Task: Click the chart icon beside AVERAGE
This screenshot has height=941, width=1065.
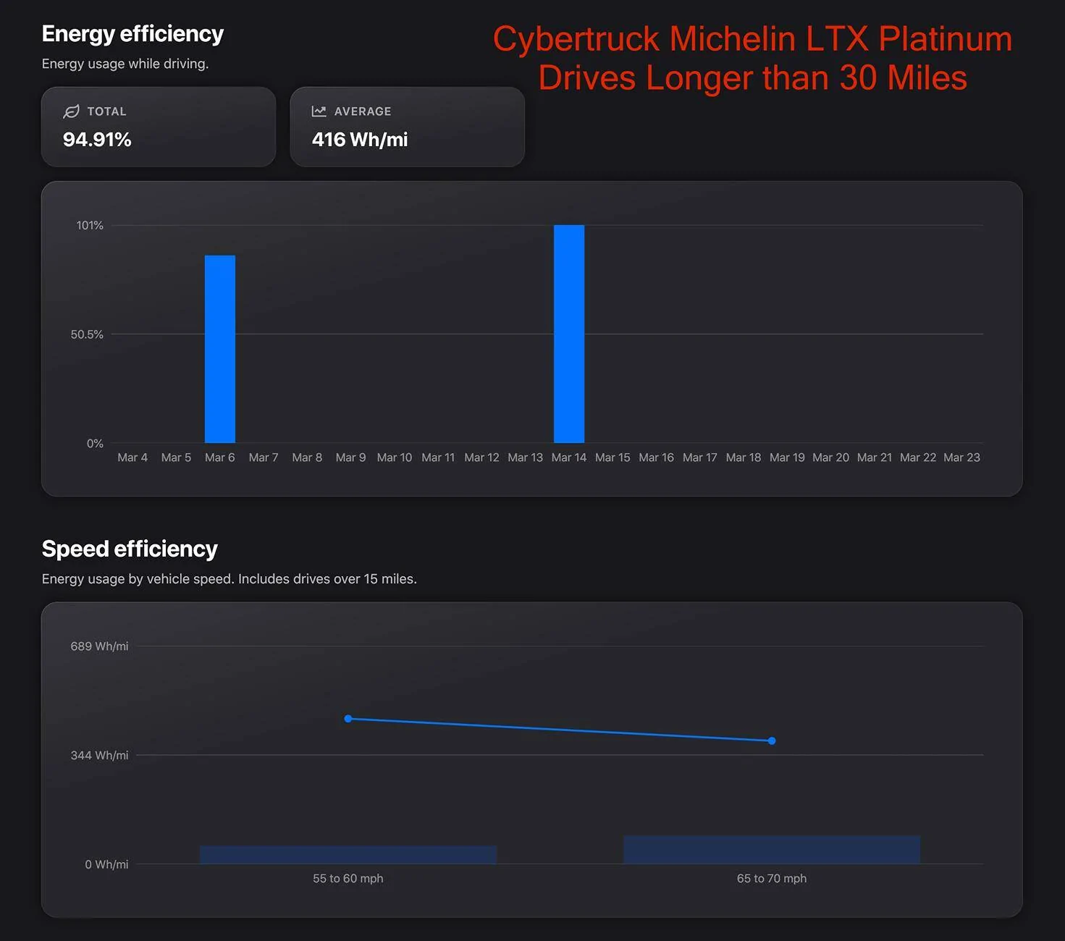Action: tap(319, 111)
